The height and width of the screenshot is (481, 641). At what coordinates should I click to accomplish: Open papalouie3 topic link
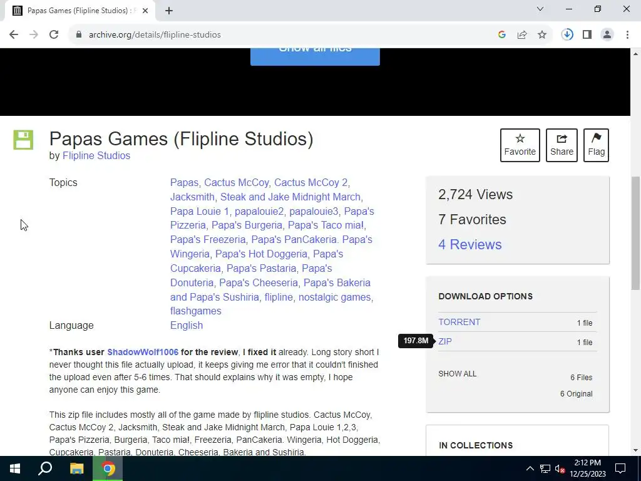(x=314, y=212)
